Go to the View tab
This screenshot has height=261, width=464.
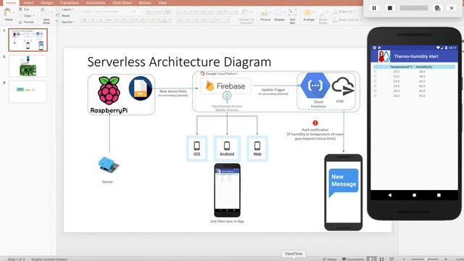click(x=162, y=3)
